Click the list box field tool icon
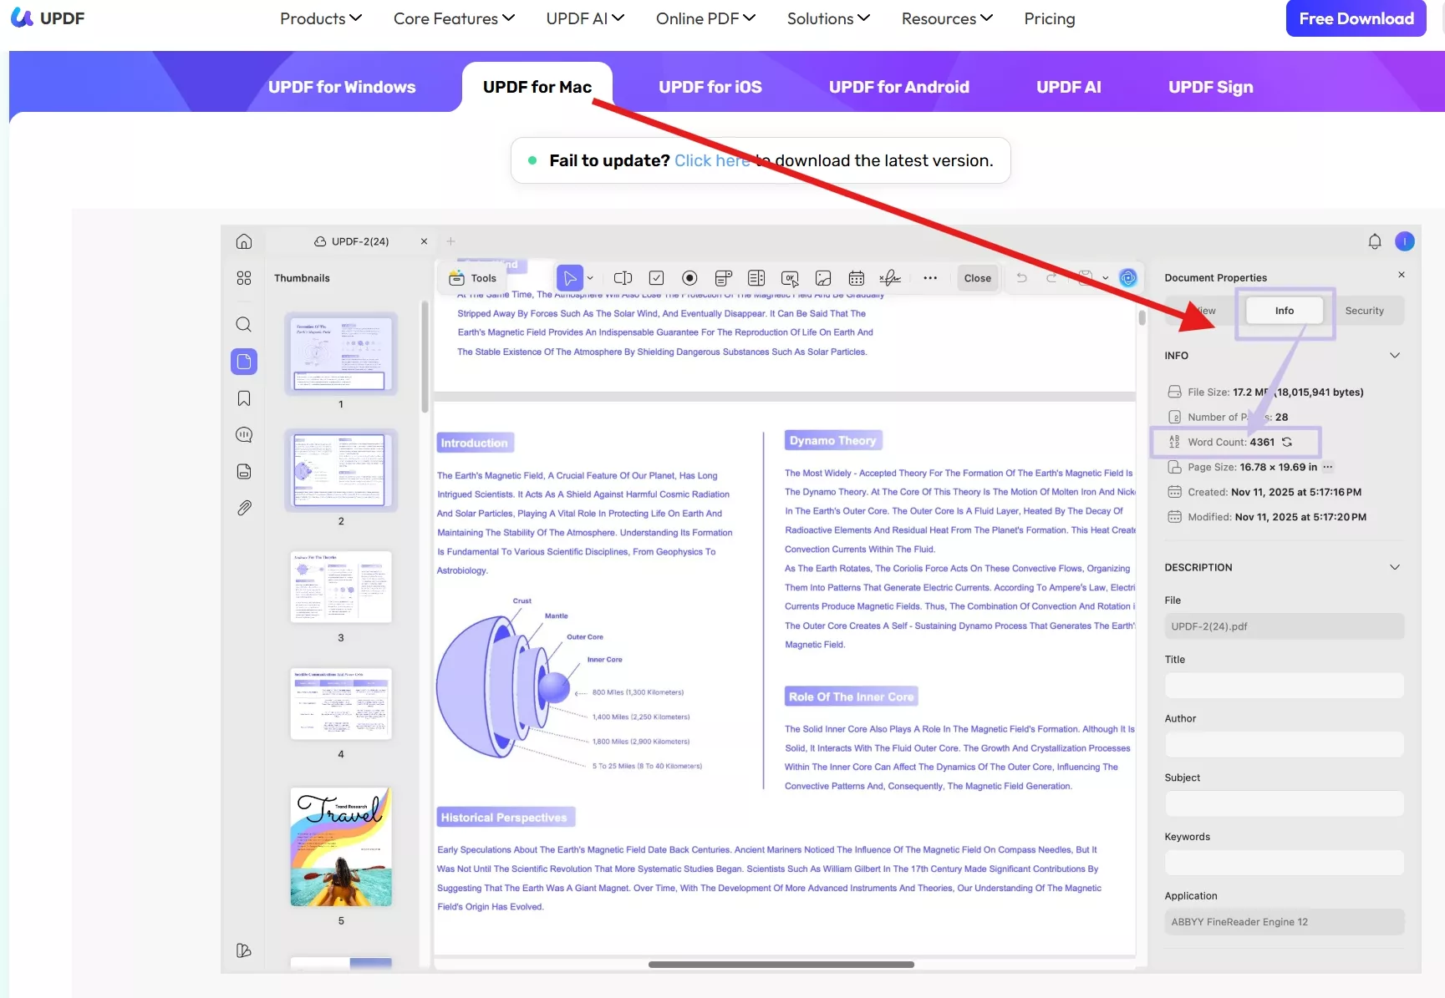The width and height of the screenshot is (1445, 998). (756, 278)
